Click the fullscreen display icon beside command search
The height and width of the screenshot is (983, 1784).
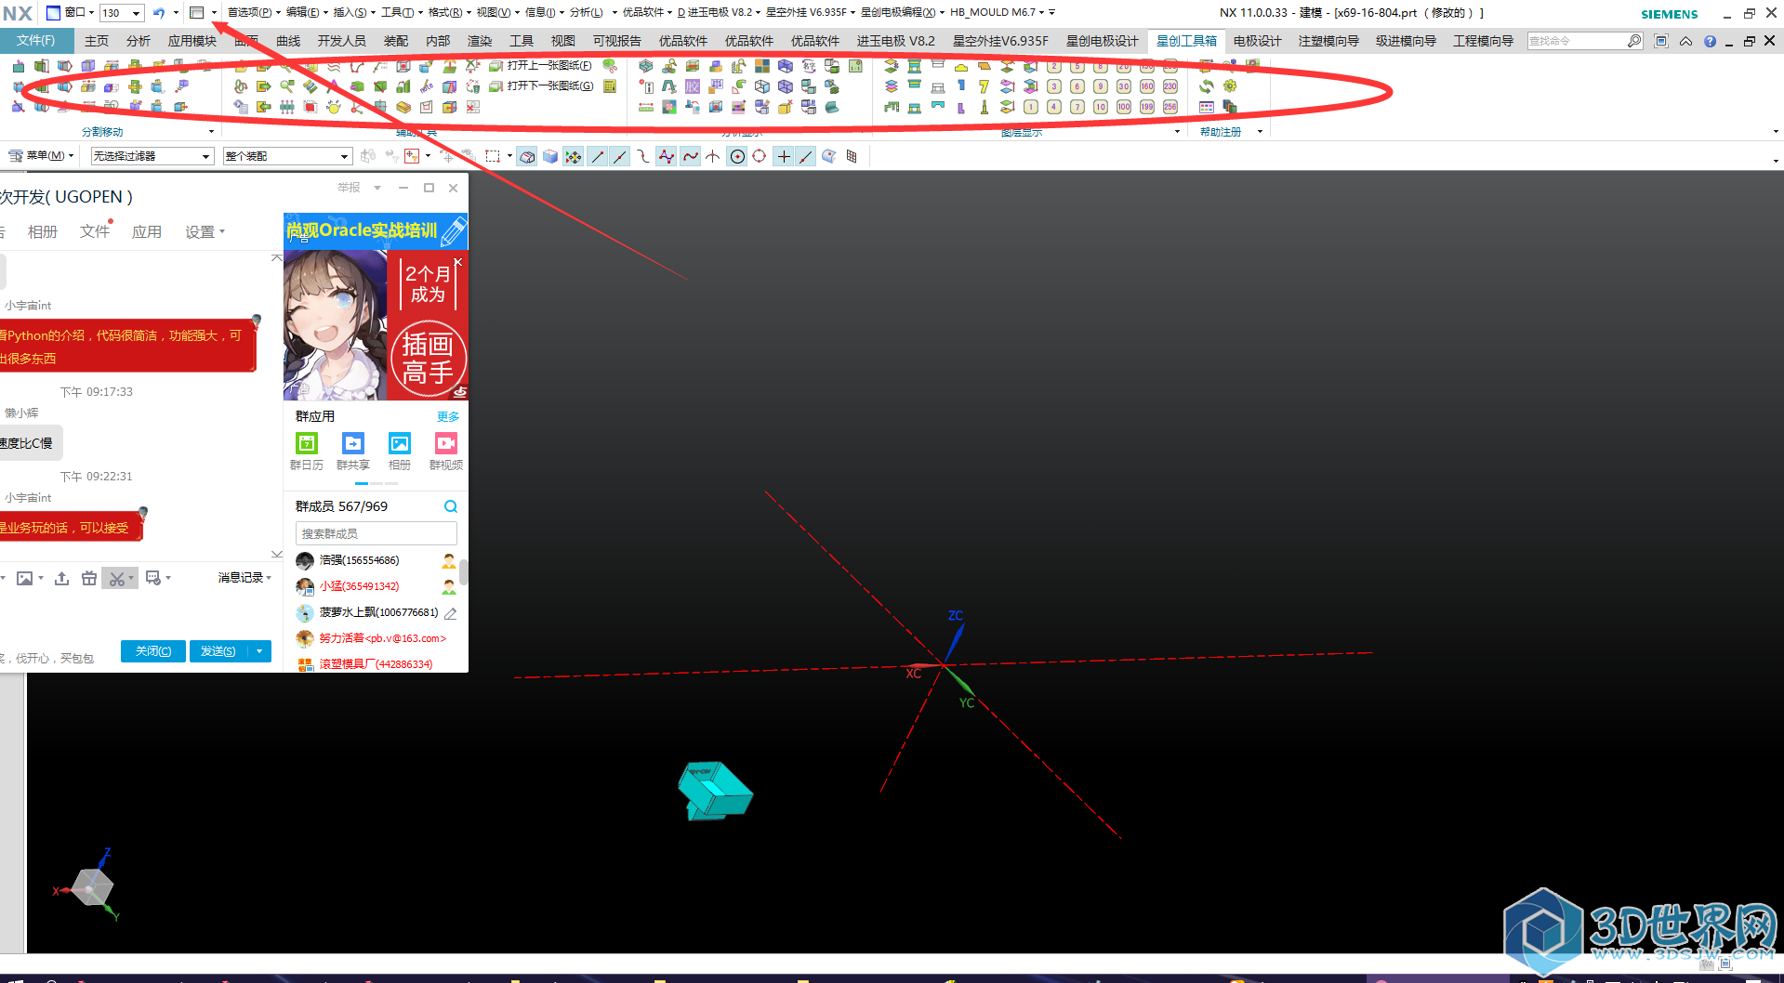pos(1661,41)
